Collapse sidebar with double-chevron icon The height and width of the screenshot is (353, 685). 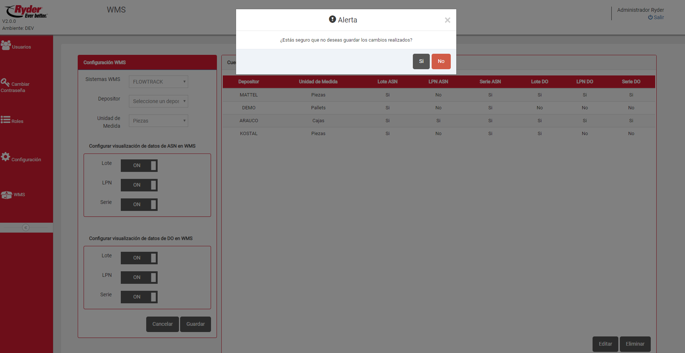[x=26, y=227]
